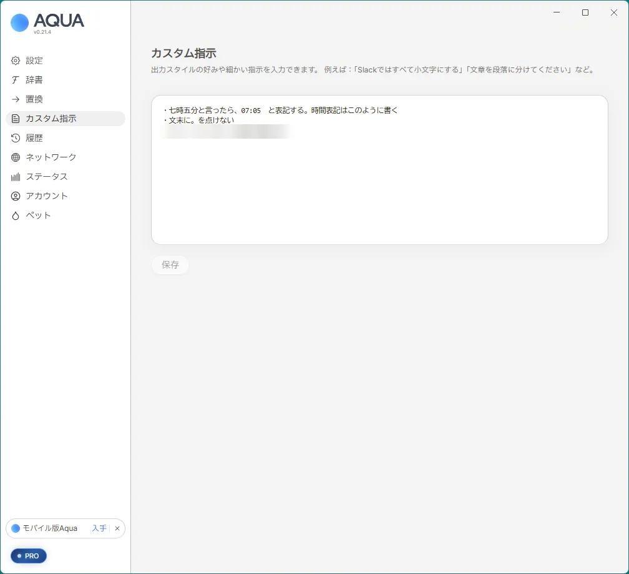Viewport: 629px width, 574px height.
Task: Click the arrow icon beside 置換
Action: pos(16,99)
